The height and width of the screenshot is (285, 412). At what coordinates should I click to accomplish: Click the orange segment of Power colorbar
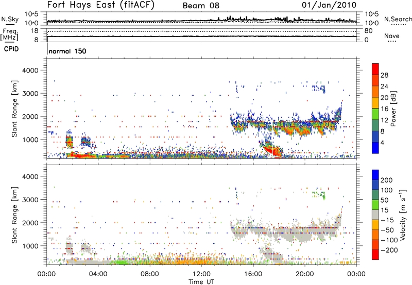[375, 92]
